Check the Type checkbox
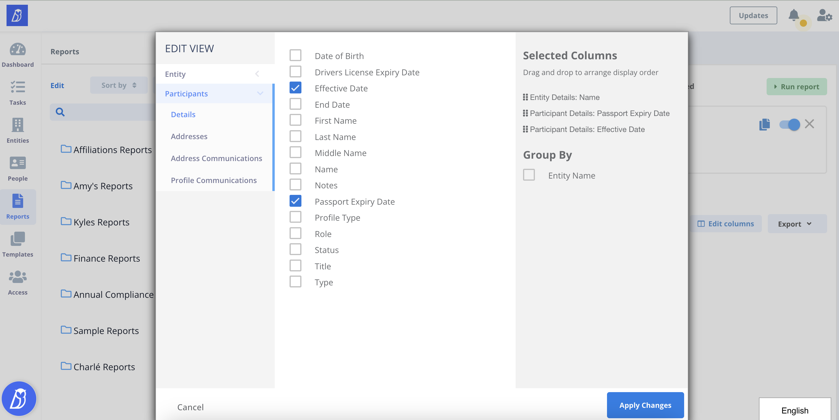The width and height of the screenshot is (839, 420). [x=295, y=281]
